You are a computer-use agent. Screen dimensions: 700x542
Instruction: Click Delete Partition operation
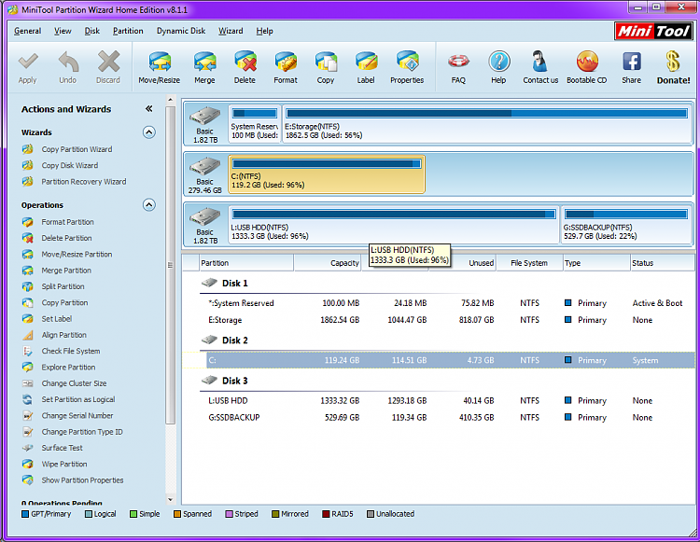pyautogui.click(x=66, y=238)
